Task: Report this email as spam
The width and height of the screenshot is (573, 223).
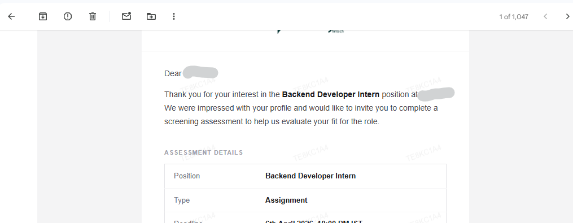Action: click(68, 16)
